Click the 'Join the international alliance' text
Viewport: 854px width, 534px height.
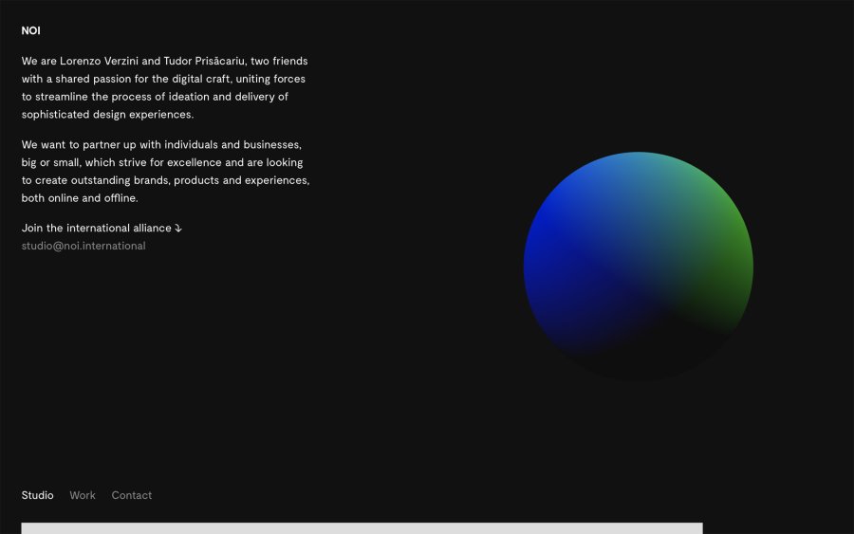96,229
